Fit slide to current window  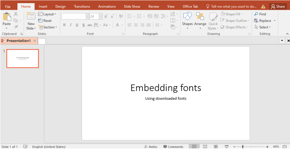point(285,147)
